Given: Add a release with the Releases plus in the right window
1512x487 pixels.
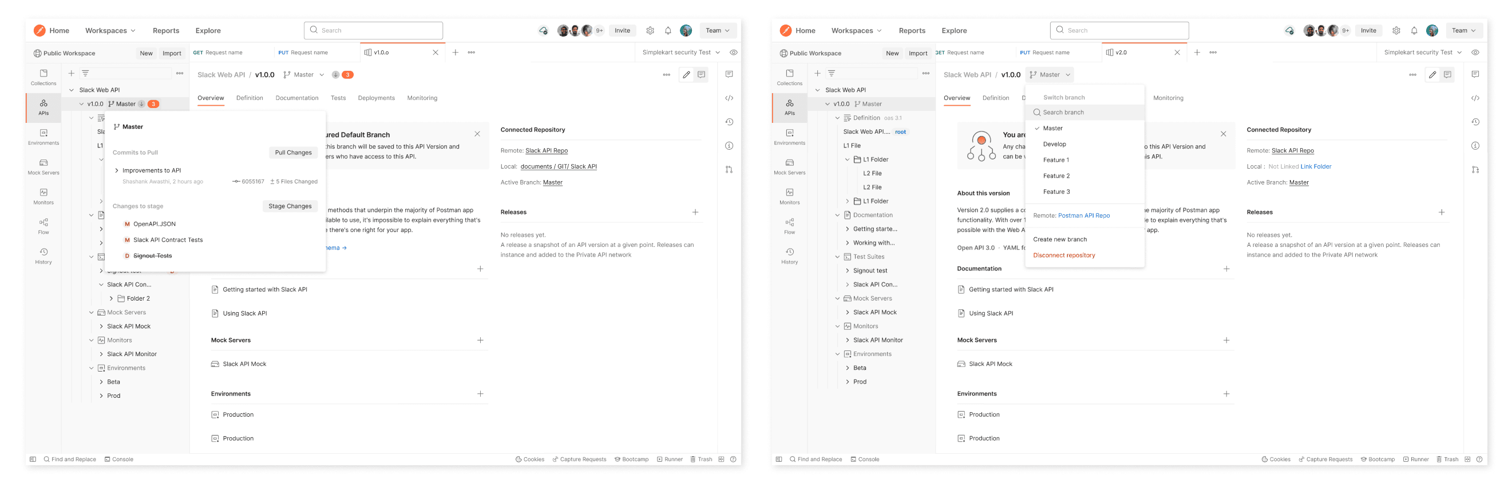Looking at the screenshot, I should (1442, 212).
